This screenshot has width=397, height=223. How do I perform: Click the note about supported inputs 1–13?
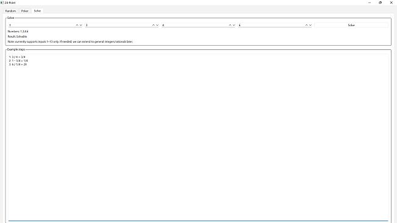coord(70,41)
